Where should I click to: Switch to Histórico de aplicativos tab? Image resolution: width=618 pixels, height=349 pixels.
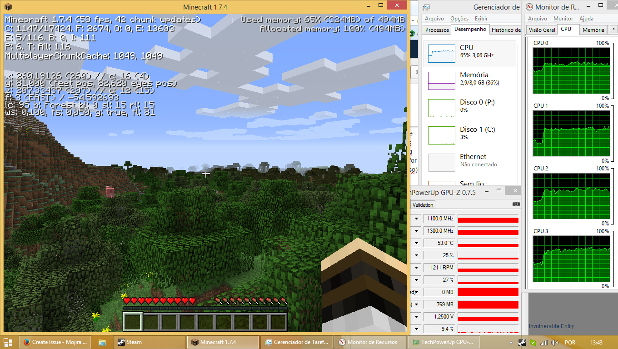pos(506,30)
